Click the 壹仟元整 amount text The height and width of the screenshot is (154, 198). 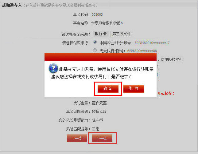(99, 103)
